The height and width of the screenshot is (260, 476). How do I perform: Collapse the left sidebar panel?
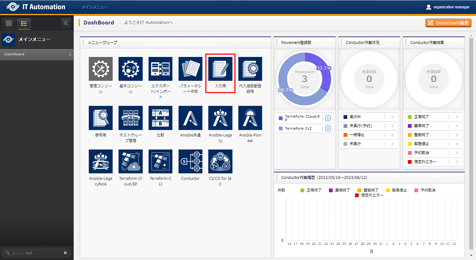click(x=66, y=23)
